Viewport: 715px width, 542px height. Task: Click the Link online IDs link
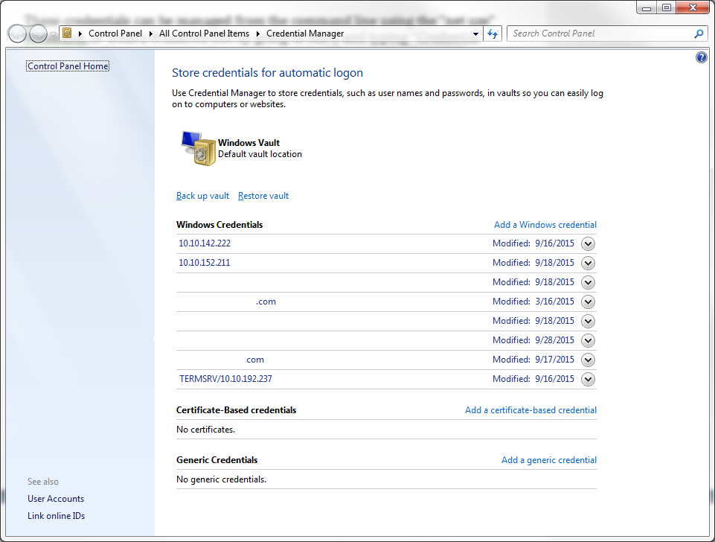coord(56,515)
